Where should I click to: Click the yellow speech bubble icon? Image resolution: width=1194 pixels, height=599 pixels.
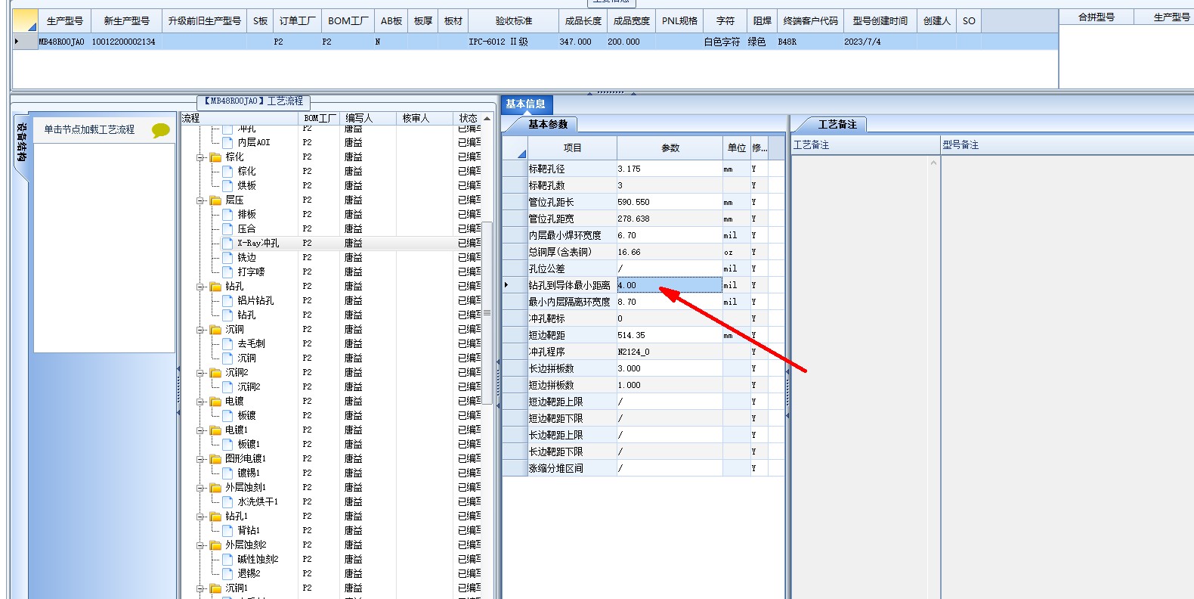pos(160,130)
